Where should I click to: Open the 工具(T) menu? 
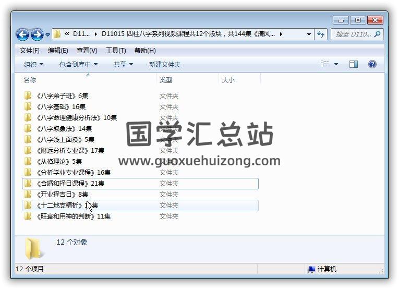pos(116,51)
